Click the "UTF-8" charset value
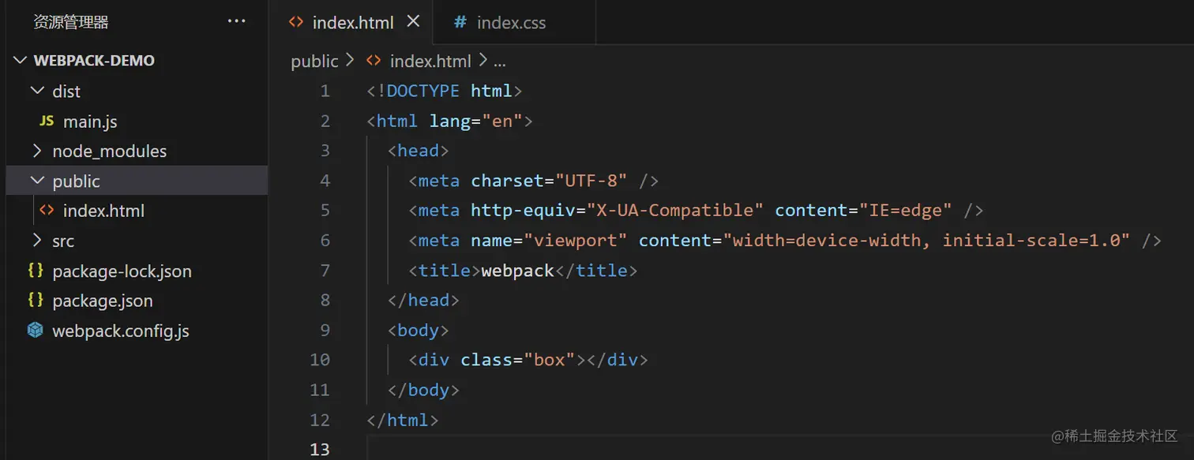This screenshot has width=1194, height=460. 591,181
